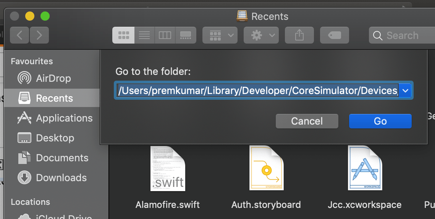The image size is (435, 219).
Task: Open the group-by arrangement dropdown
Action: coord(220,35)
